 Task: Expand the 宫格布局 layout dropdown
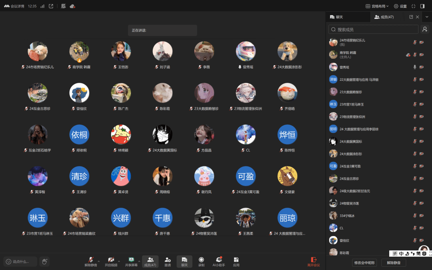[377, 6]
